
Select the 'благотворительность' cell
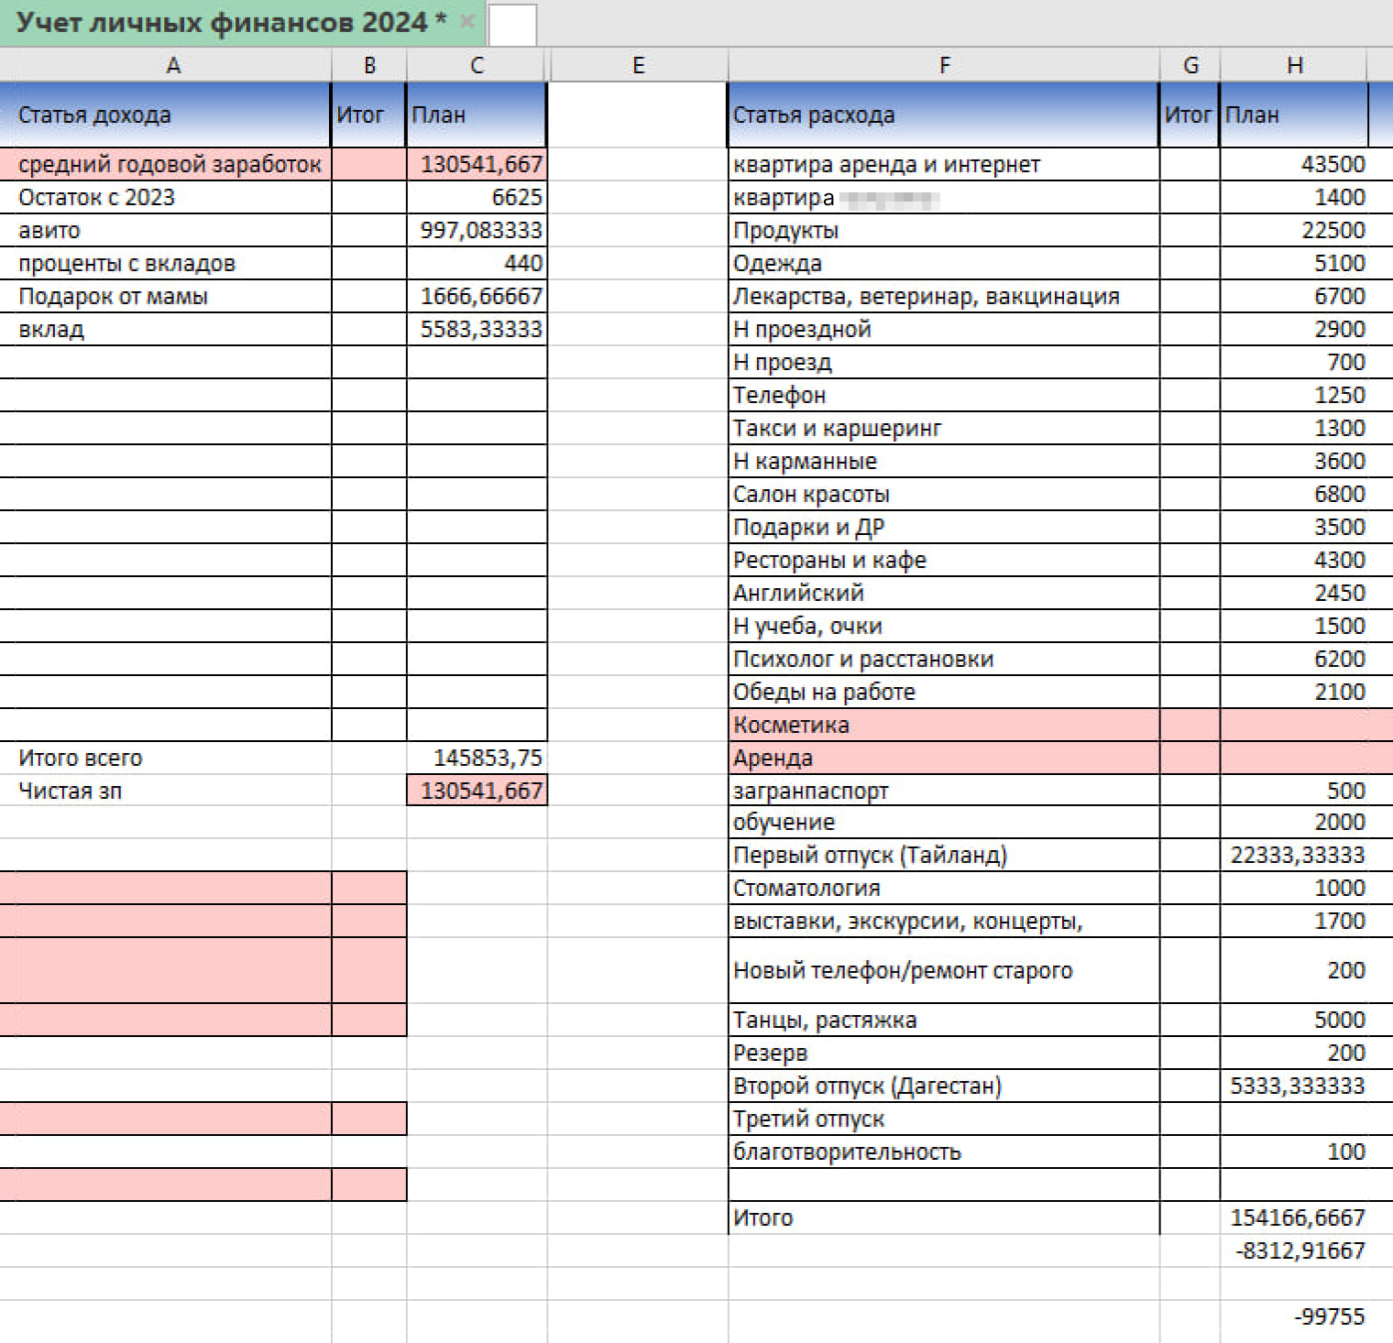(944, 1152)
